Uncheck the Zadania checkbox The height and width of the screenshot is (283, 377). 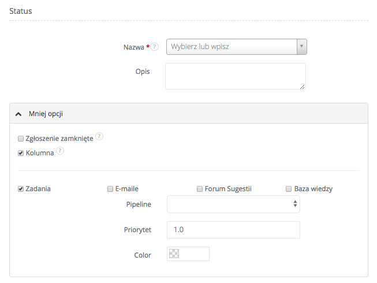pos(21,188)
